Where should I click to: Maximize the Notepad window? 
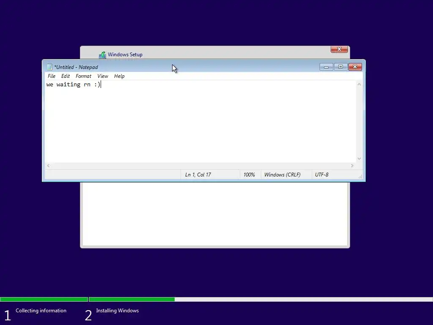pyautogui.click(x=340, y=67)
